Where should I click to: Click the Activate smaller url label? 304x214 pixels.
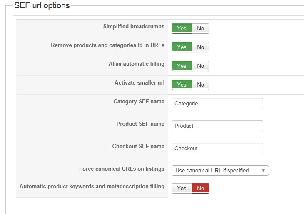coord(139,83)
